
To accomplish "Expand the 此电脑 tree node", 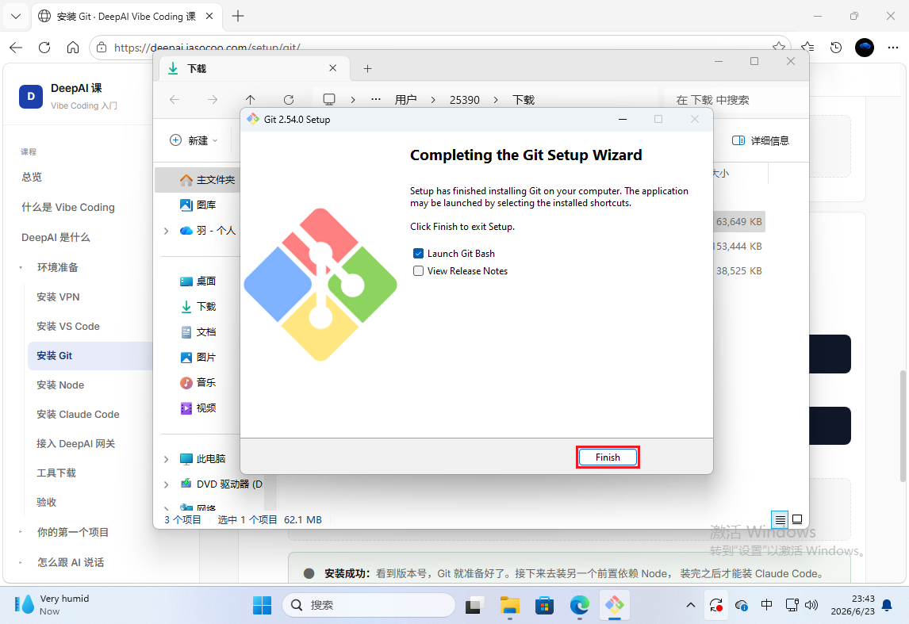I will (167, 459).
